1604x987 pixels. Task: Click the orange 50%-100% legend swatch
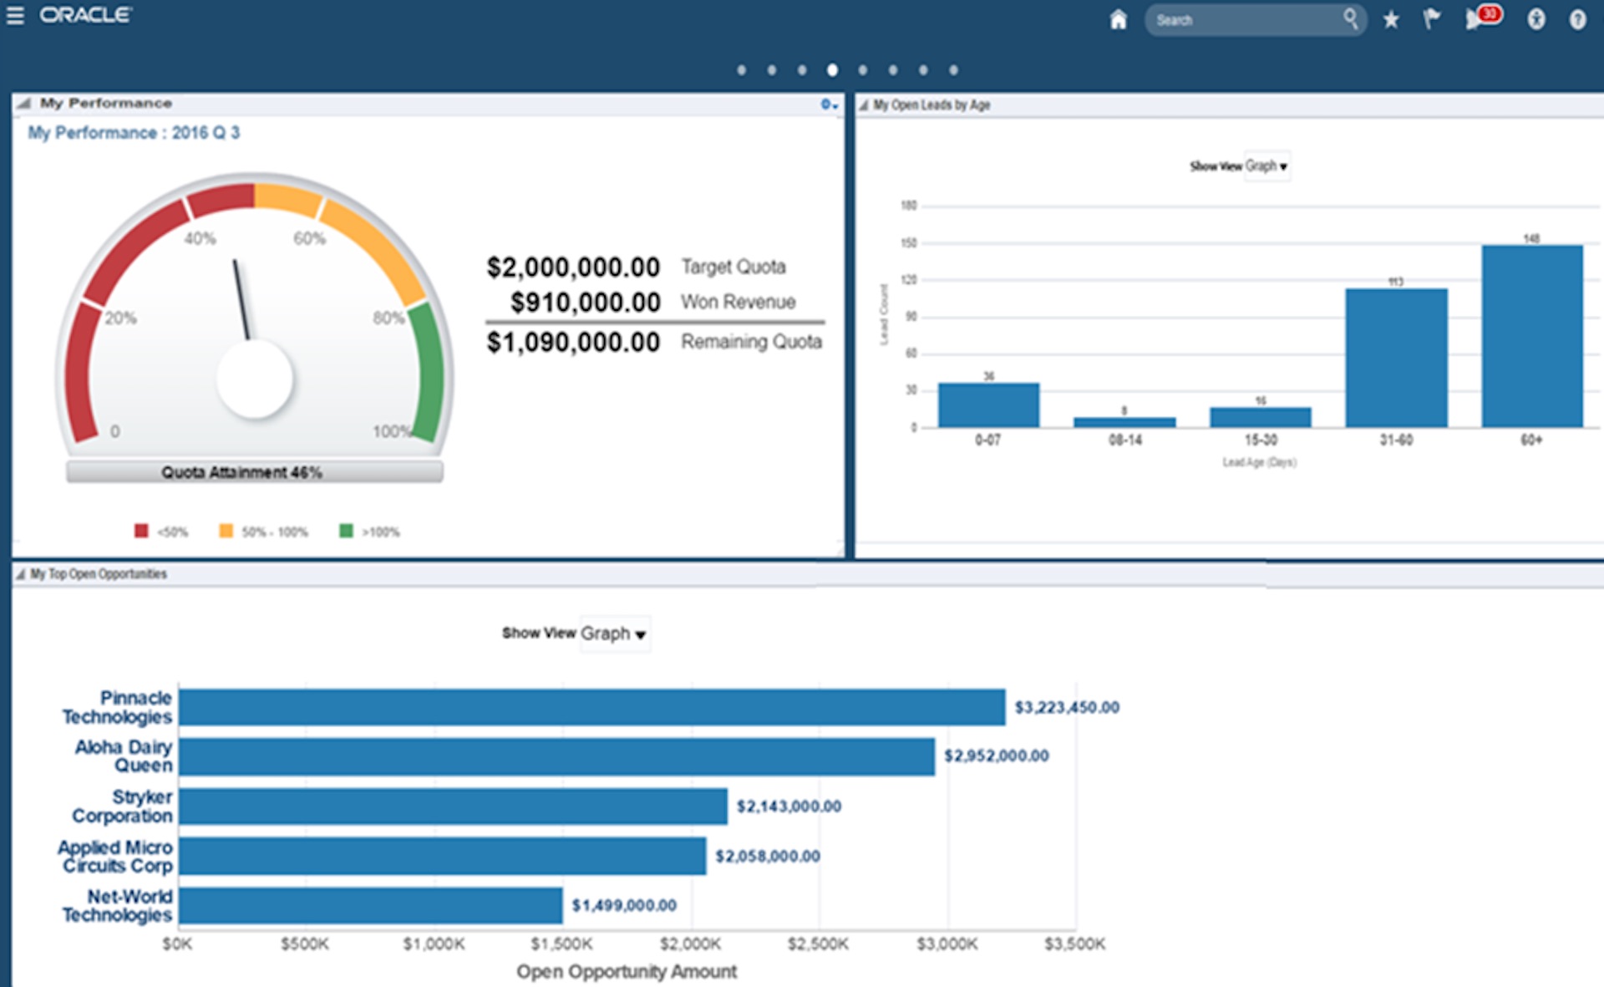click(x=226, y=531)
